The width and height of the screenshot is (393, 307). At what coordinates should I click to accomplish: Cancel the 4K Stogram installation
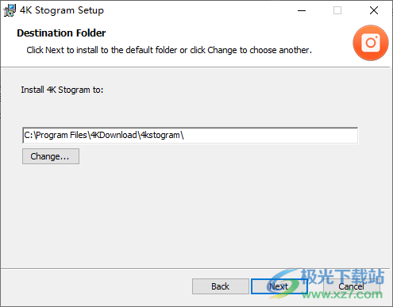tap(351, 286)
